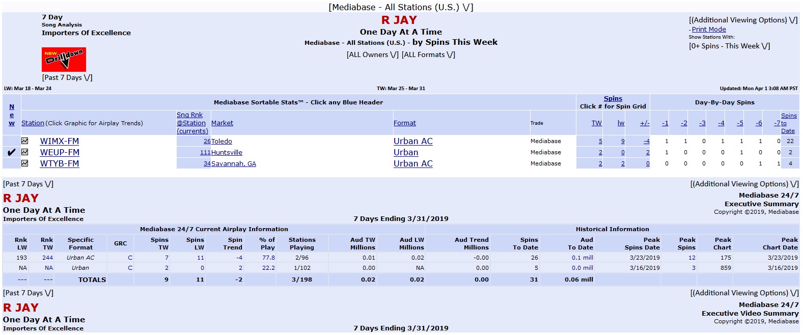This screenshot has height=335, width=803.
Task: Click song rank 26 for WIMX-FM
Action: point(207,141)
